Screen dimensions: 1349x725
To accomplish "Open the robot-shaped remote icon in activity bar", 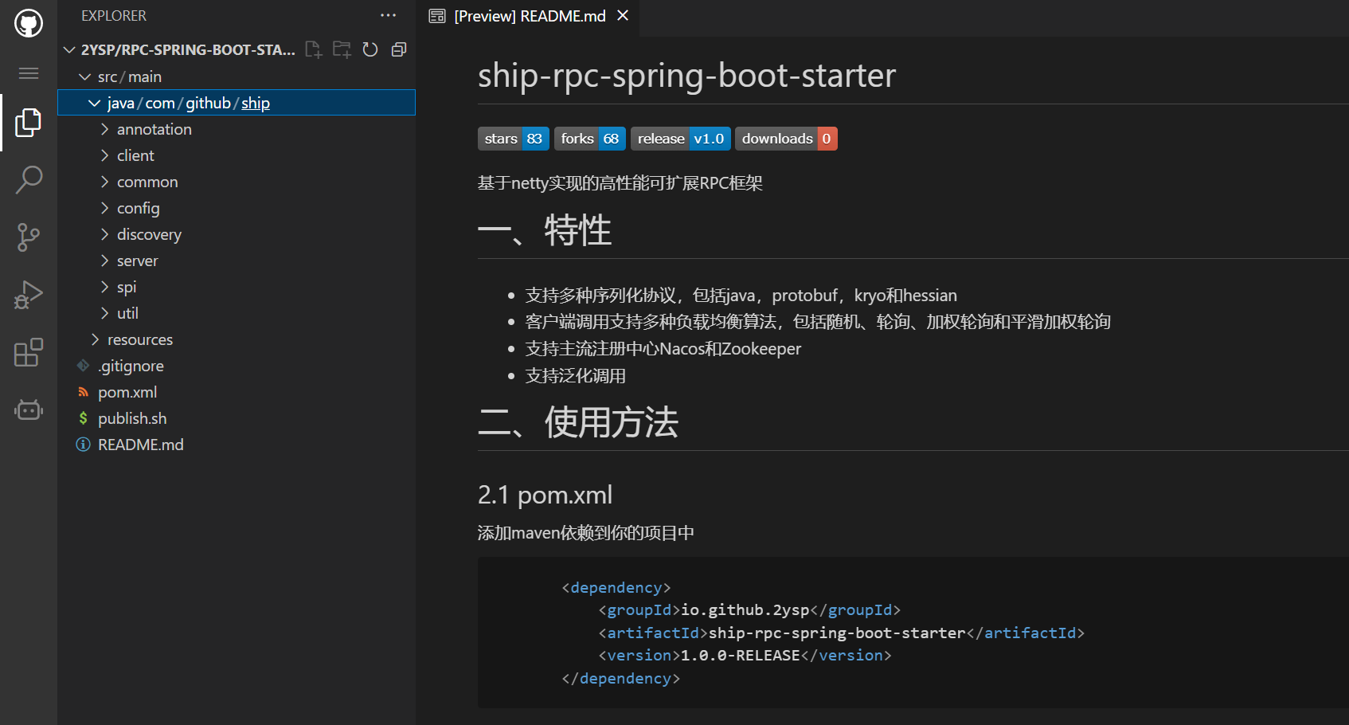I will tap(29, 410).
